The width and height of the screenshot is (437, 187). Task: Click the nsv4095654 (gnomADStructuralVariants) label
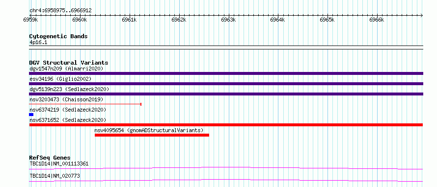149,130
